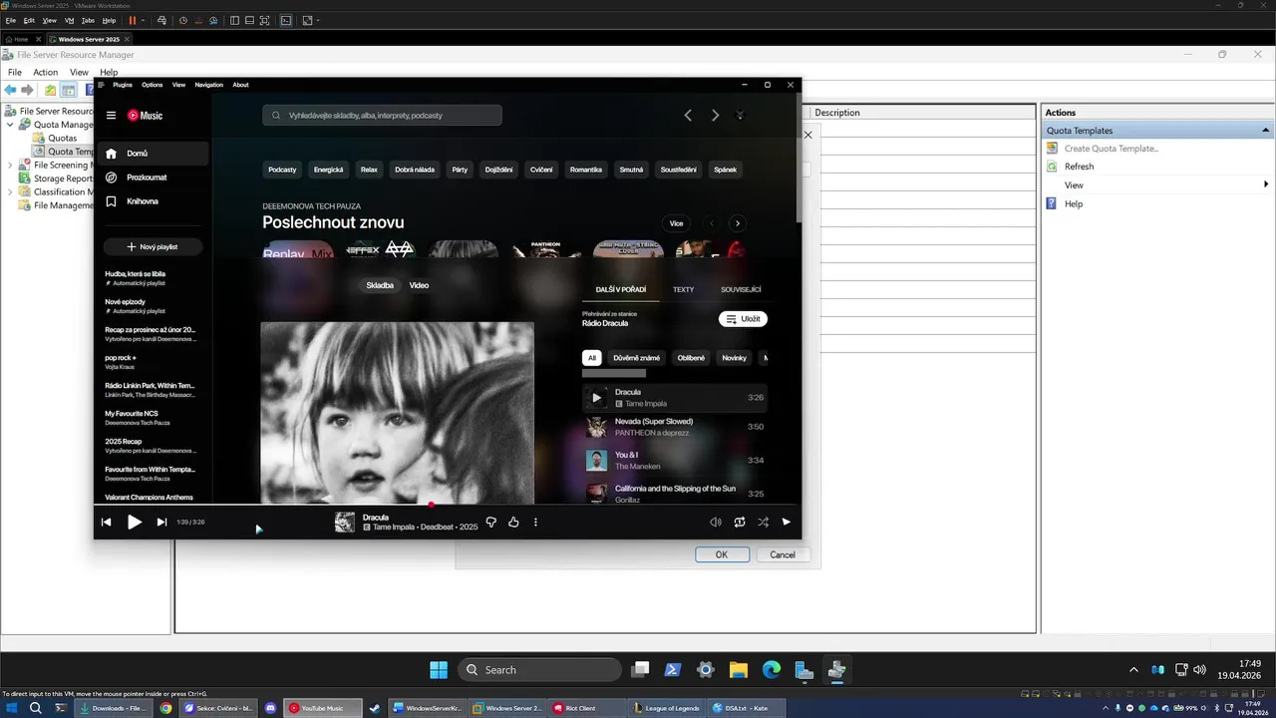The height and width of the screenshot is (718, 1276).
Task: Click the YouTube Music logo
Action: pos(145,116)
